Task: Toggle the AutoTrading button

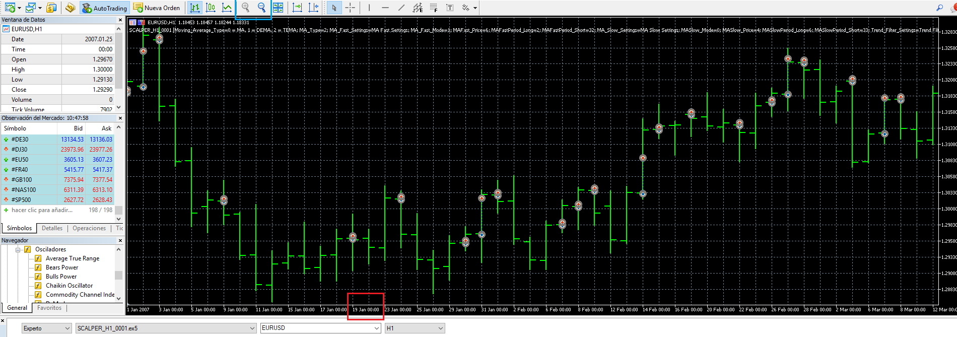Action: pos(105,8)
